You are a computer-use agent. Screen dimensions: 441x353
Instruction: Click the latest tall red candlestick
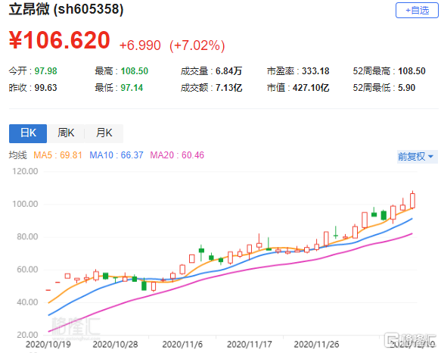[x=412, y=200]
